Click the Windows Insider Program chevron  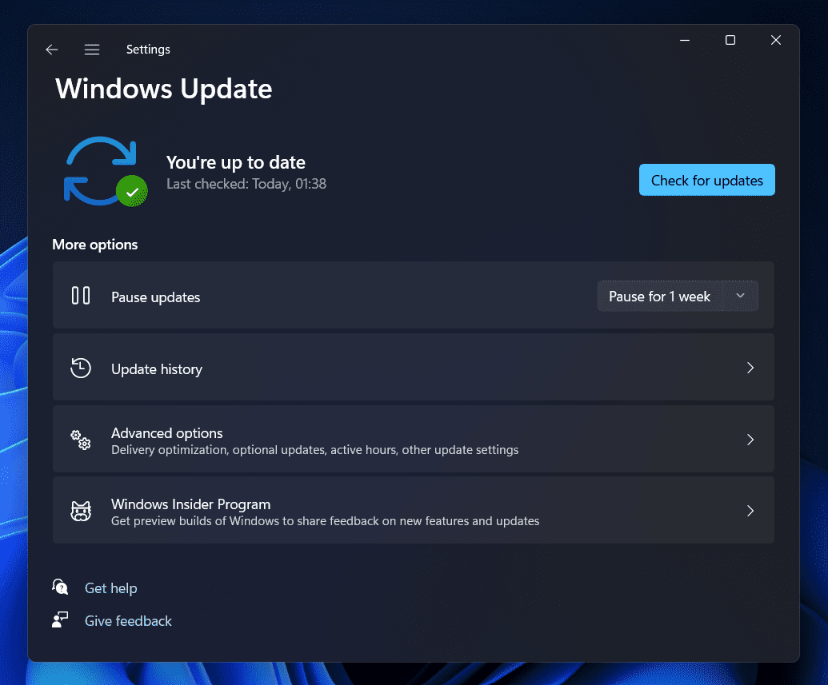(x=750, y=512)
